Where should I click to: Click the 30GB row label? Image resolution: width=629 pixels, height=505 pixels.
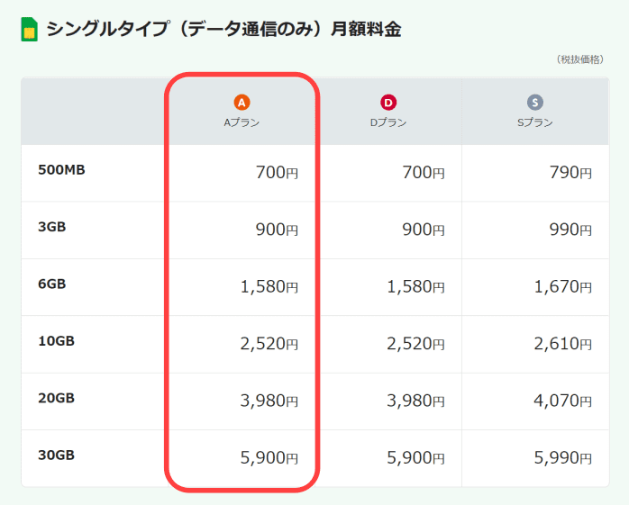[56, 455]
